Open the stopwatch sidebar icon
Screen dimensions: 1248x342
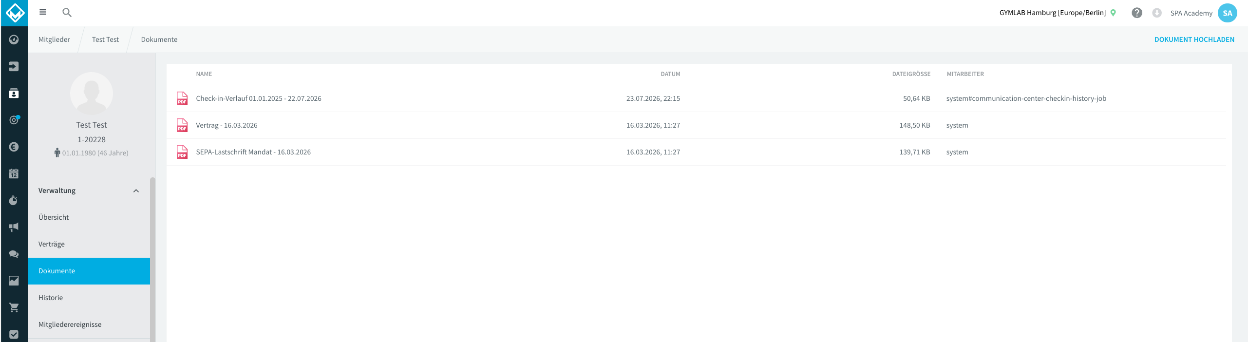click(x=14, y=200)
